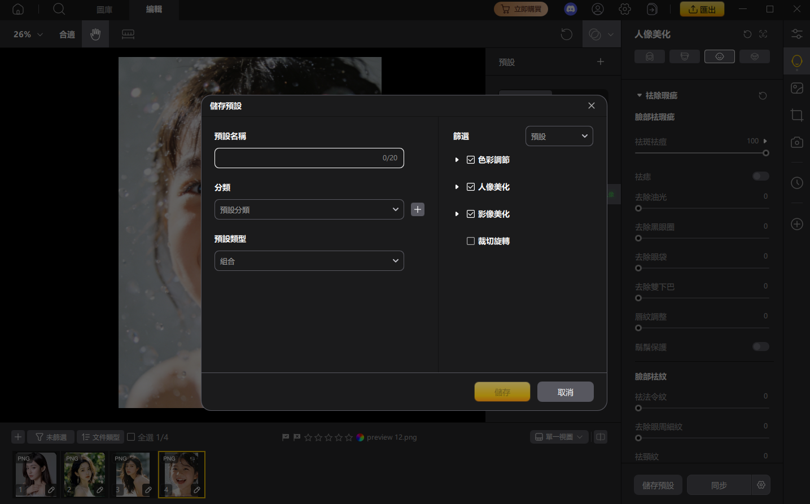
Task: Close the 儲存預設 dialog
Action: [x=591, y=106]
